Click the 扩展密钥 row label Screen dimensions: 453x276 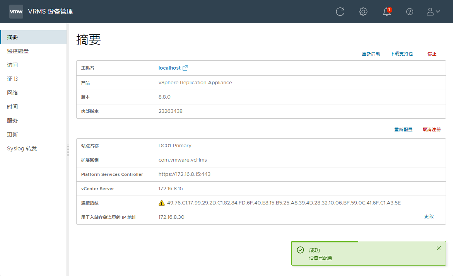click(90, 160)
